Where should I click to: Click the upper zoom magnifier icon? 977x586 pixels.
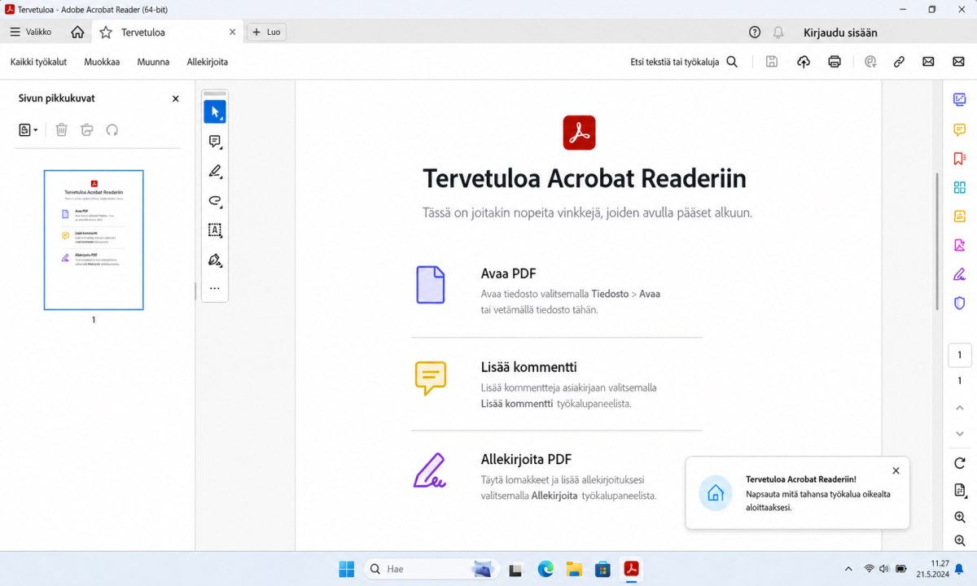[960, 518]
